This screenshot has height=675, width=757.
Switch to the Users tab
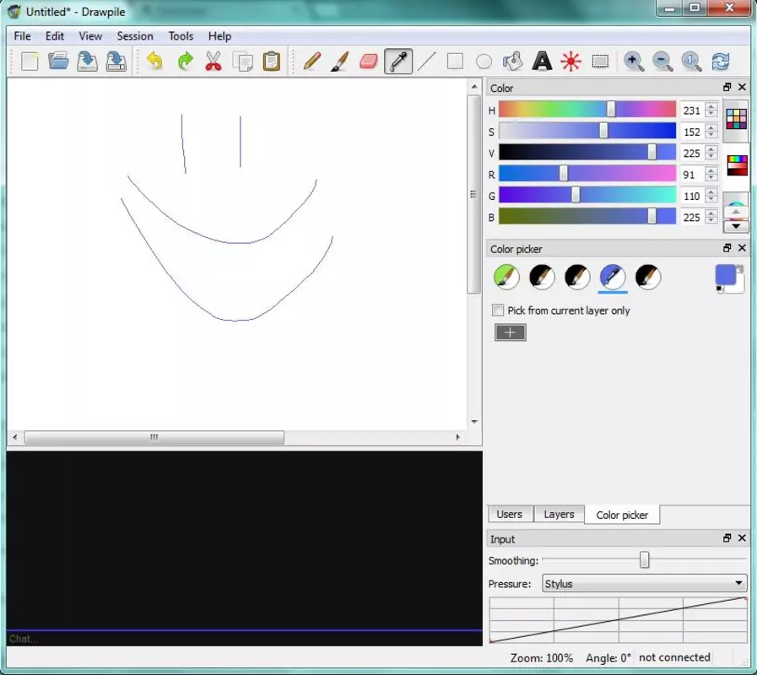(x=510, y=514)
